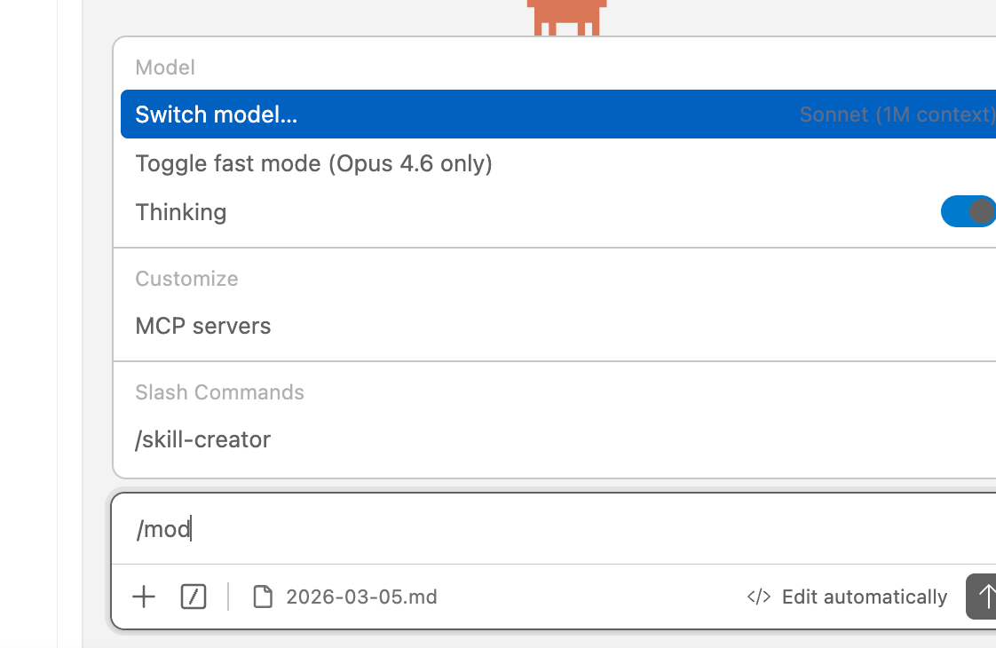
Task: Click the document icon beside 2026-03-05.md
Action: (263, 597)
